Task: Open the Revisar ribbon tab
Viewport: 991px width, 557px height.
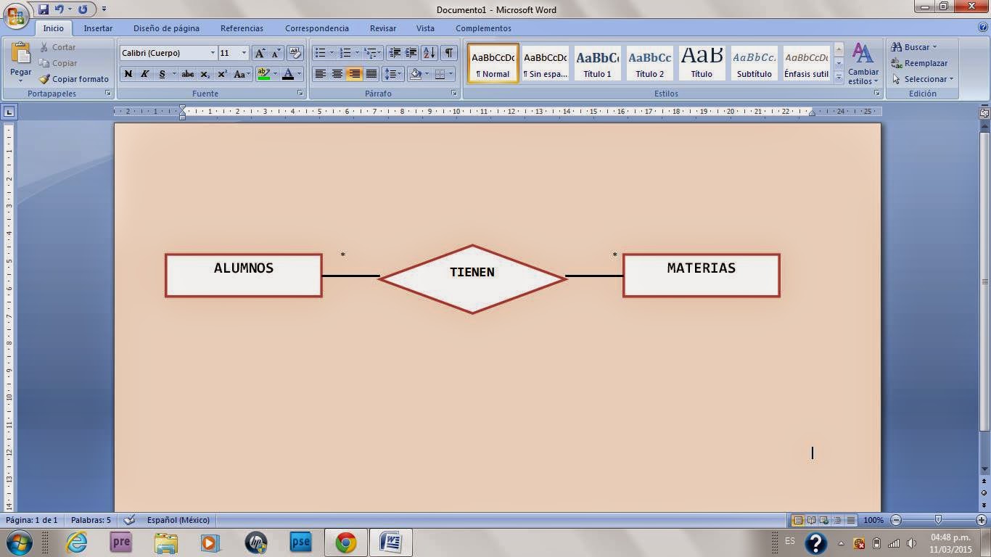Action: tap(382, 28)
